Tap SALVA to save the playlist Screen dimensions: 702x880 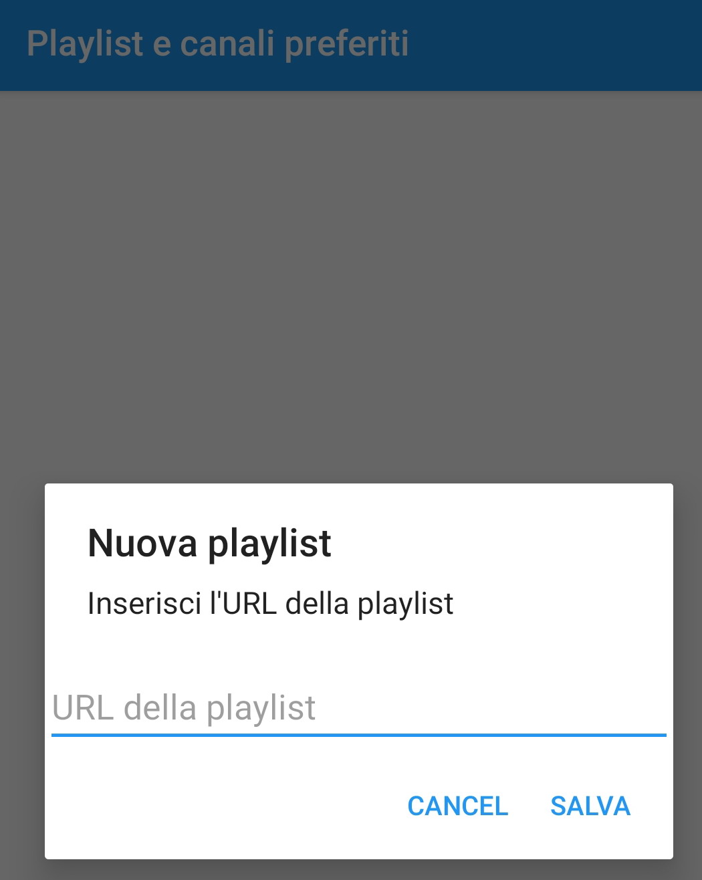click(x=590, y=806)
